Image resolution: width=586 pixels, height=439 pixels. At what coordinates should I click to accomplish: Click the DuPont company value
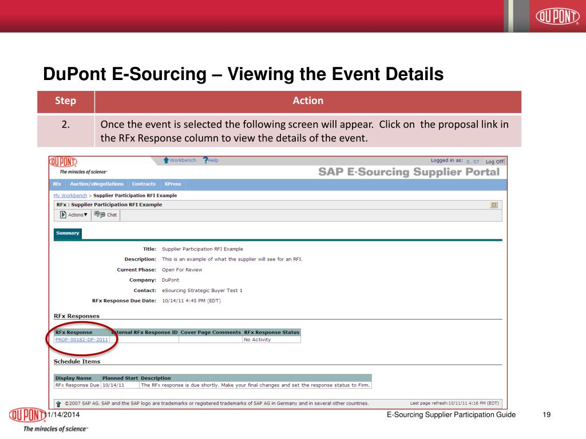[171, 280]
